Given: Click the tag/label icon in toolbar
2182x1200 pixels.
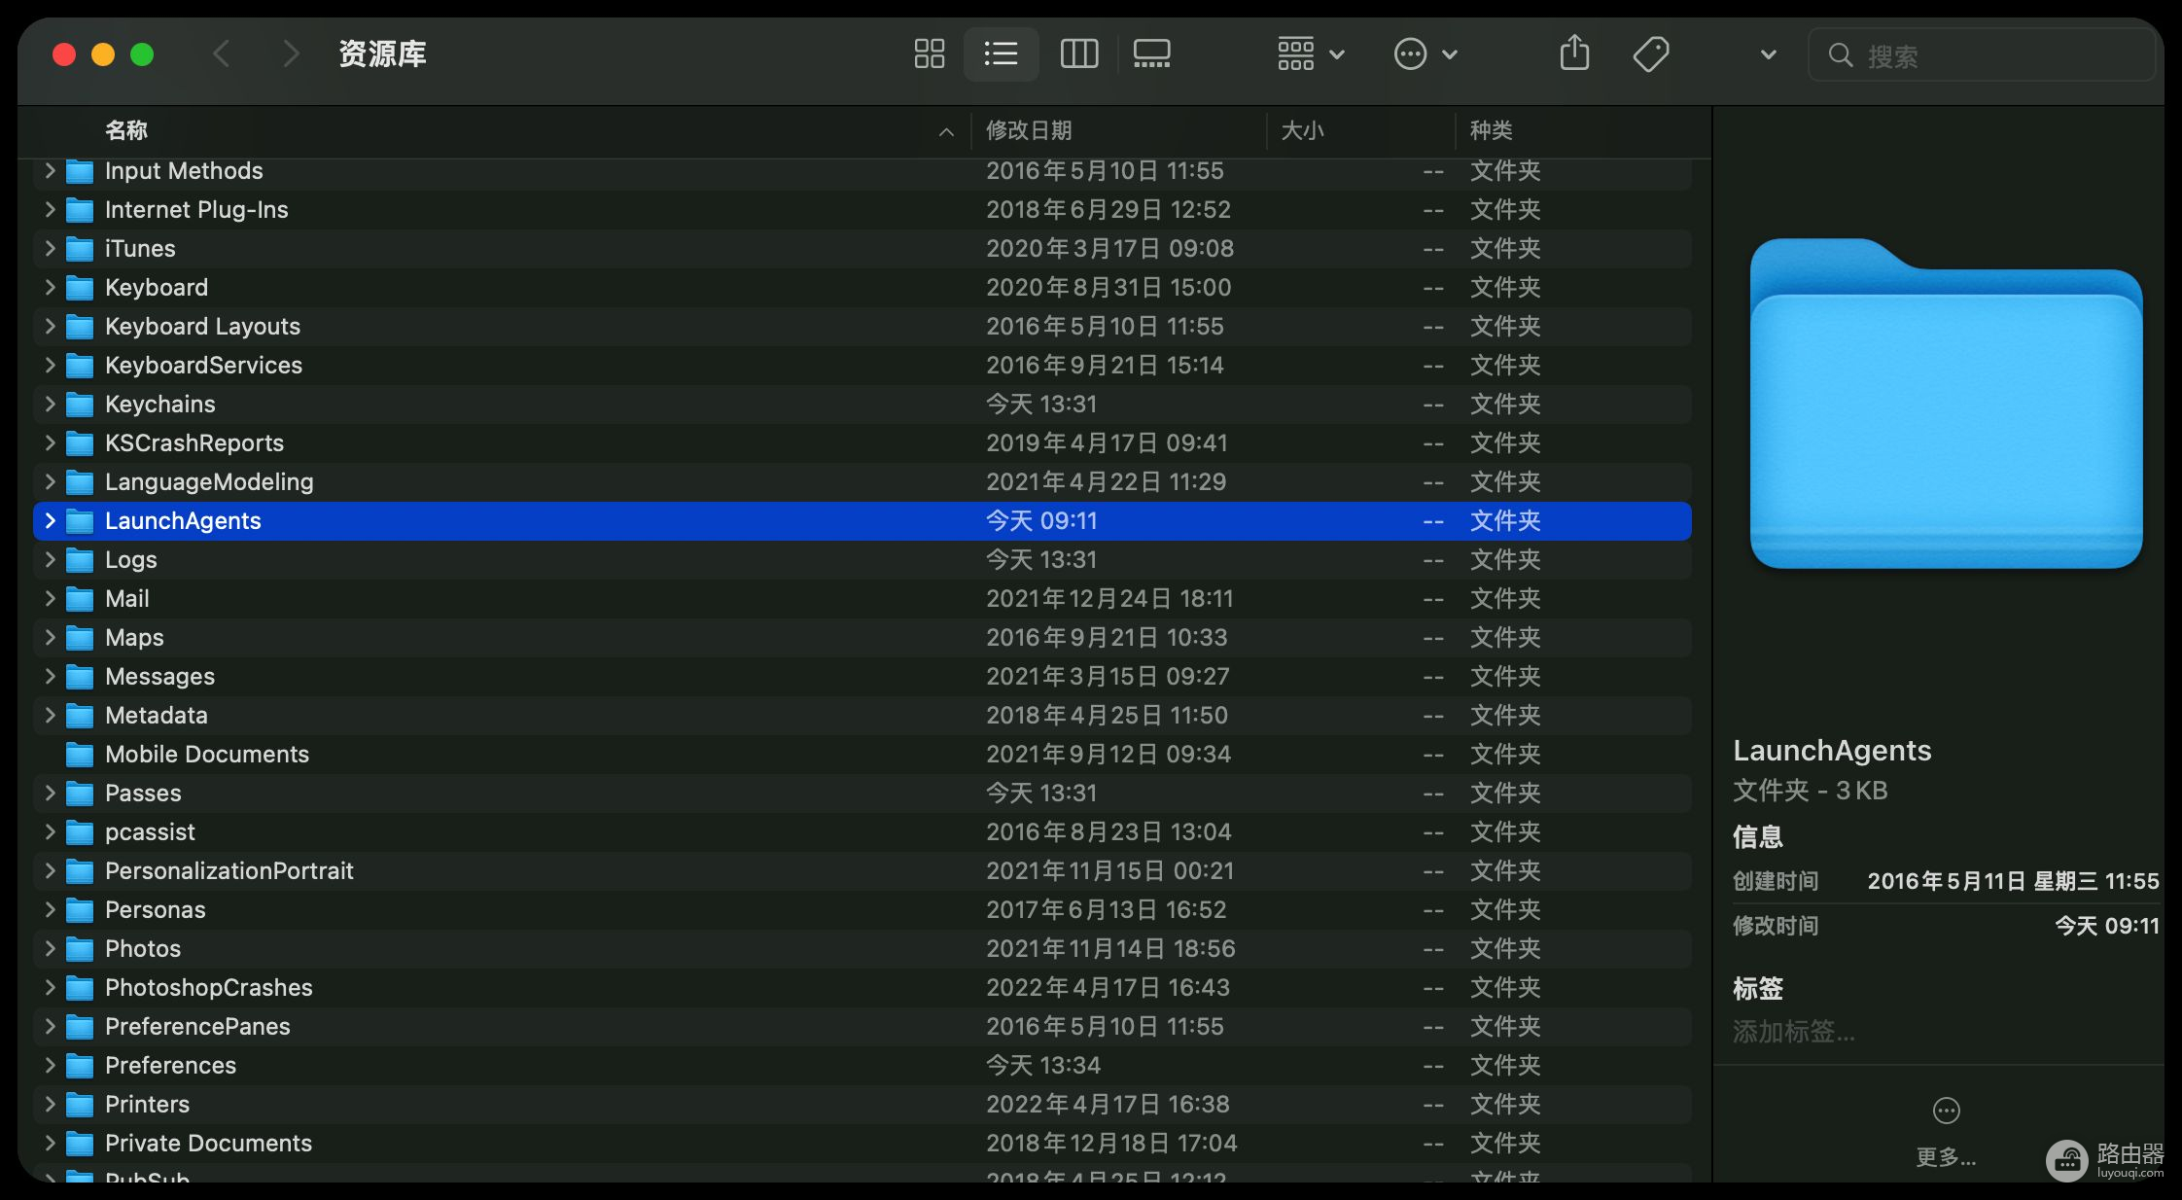Looking at the screenshot, I should (1650, 53).
